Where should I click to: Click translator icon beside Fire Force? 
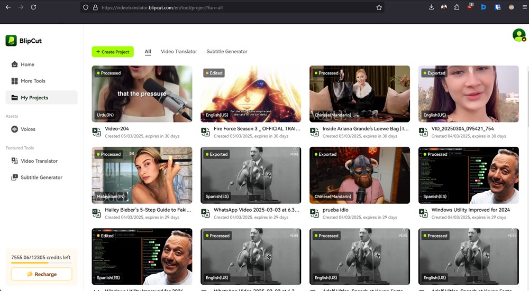pos(205,132)
